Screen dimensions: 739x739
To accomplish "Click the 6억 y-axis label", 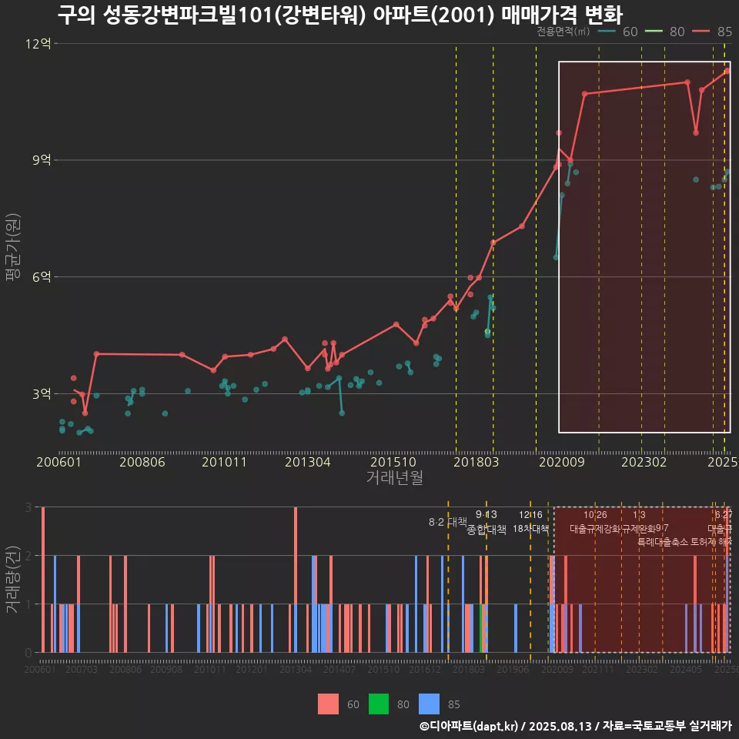I will pyautogui.click(x=42, y=276).
